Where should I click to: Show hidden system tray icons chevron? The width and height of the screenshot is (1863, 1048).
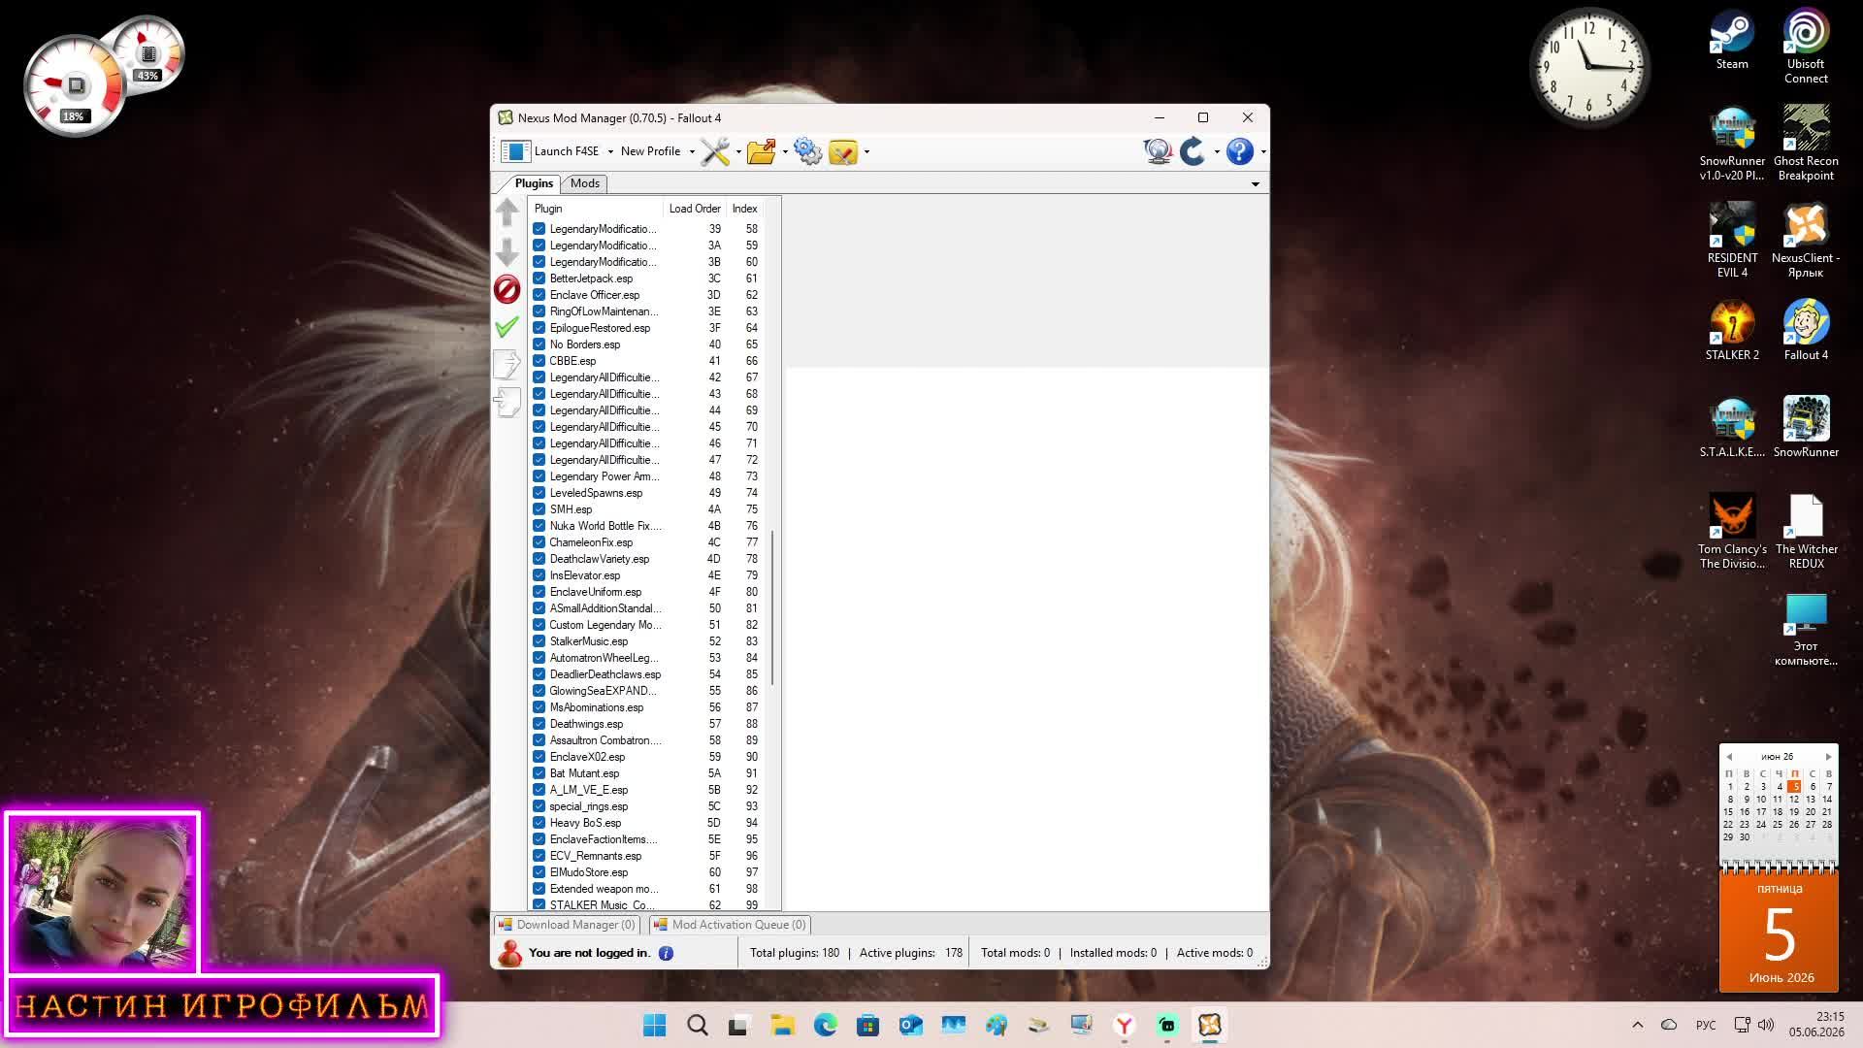(x=1638, y=1025)
